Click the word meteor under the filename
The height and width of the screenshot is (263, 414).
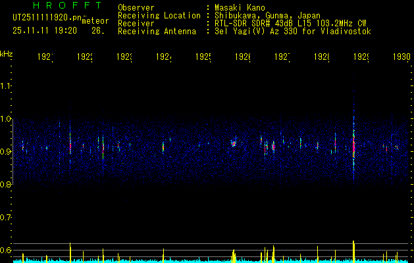(95, 21)
